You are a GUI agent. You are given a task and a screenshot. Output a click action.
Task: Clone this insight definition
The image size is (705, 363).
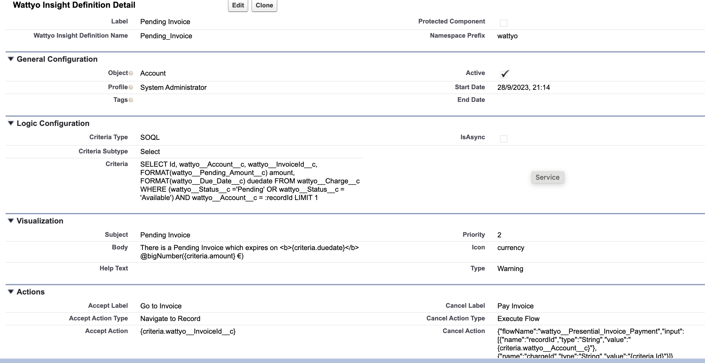264,5
